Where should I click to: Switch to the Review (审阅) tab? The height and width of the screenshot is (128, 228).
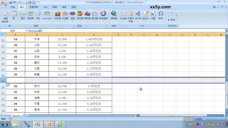click(x=64, y=7)
